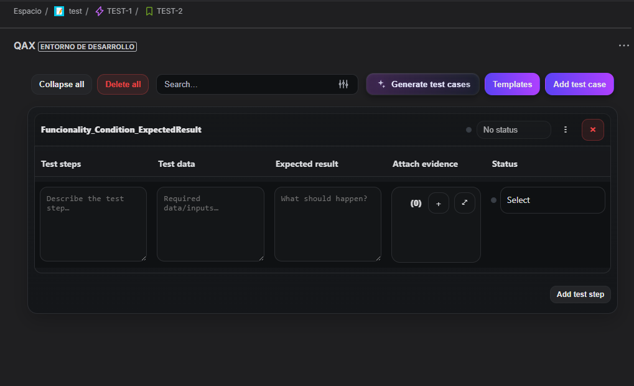Open the step status Select dropdown
Image resolution: width=634 pixels, height=386 pixels.
[552, 200]
